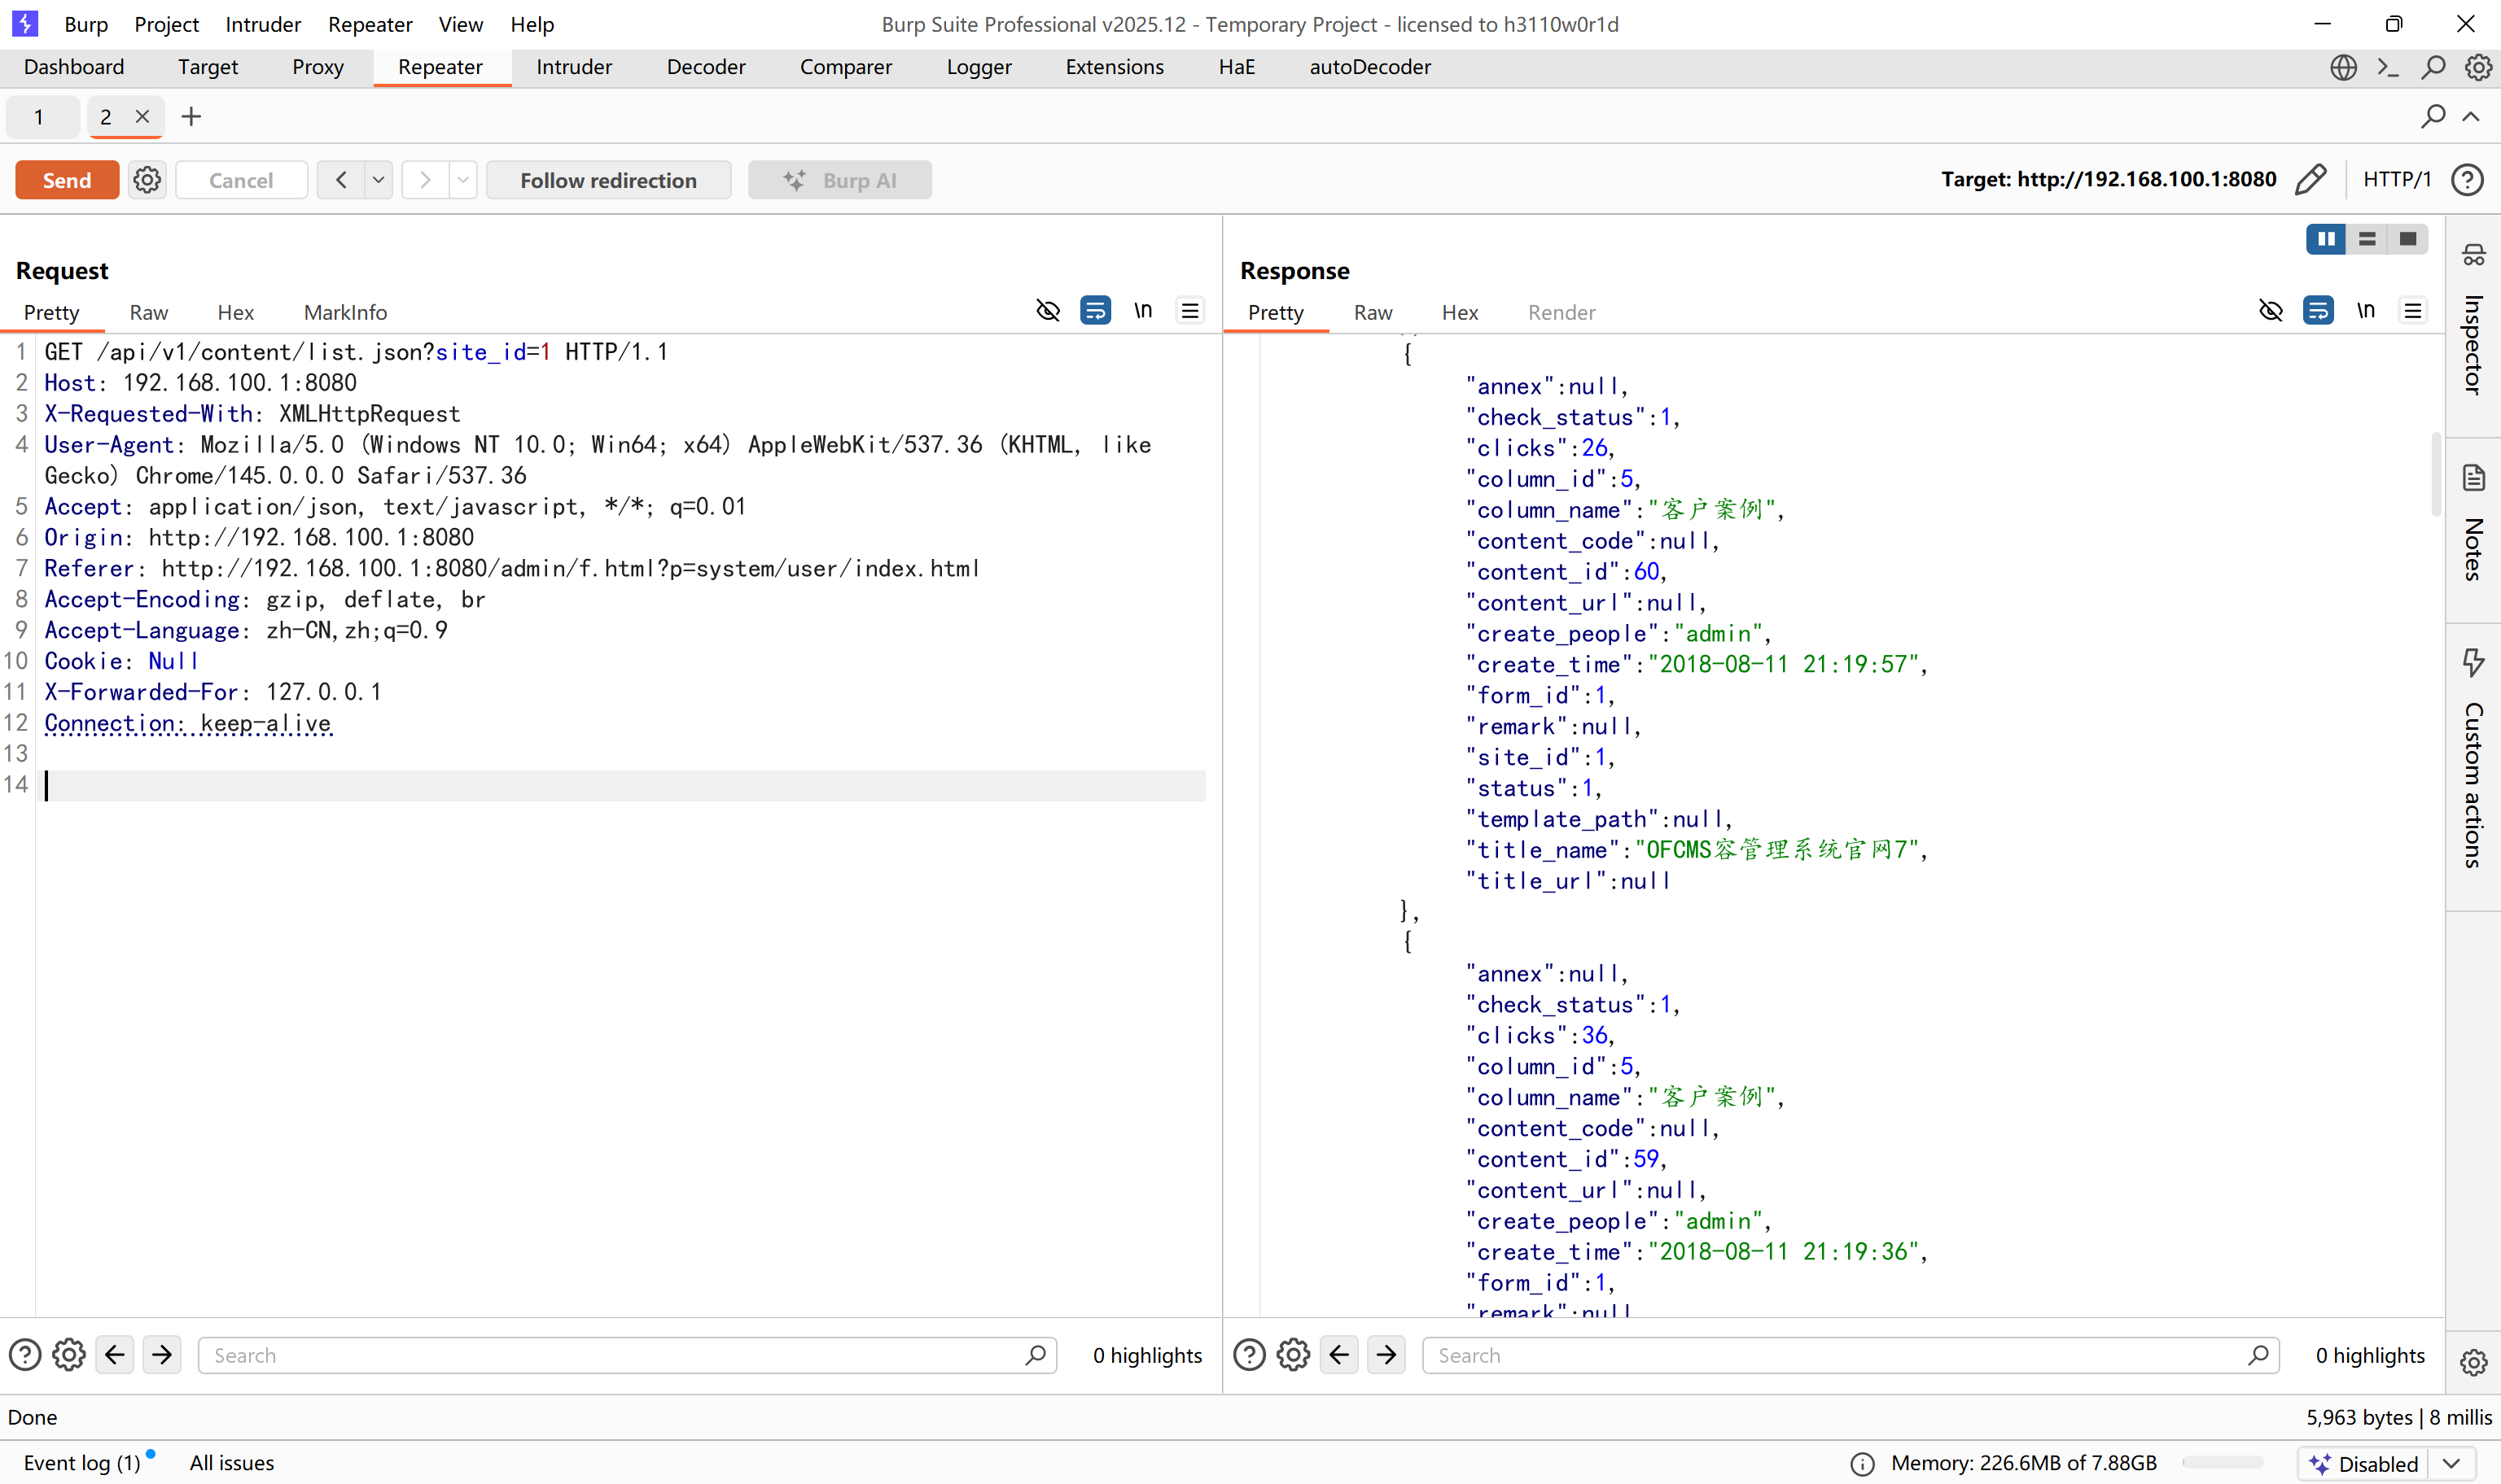Go to the previous request search match
Viewport: 2501px width, 1484px height.
tap(115, 1355)
